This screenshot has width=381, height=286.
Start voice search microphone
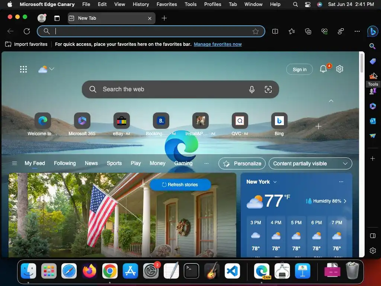pyautogui.click(x=252, y=89)
